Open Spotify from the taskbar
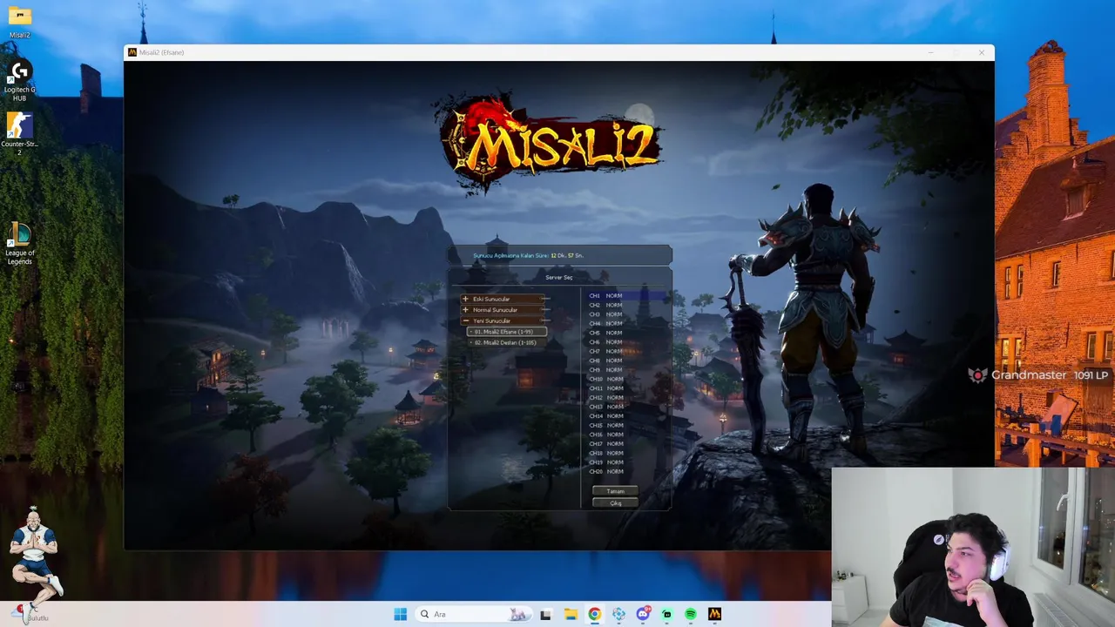 pos(691,614)
